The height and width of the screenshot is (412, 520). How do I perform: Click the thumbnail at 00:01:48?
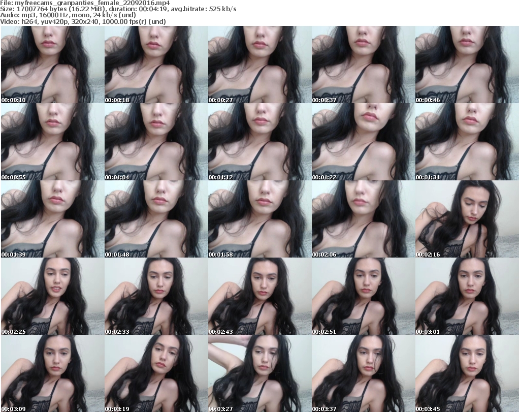156,219
